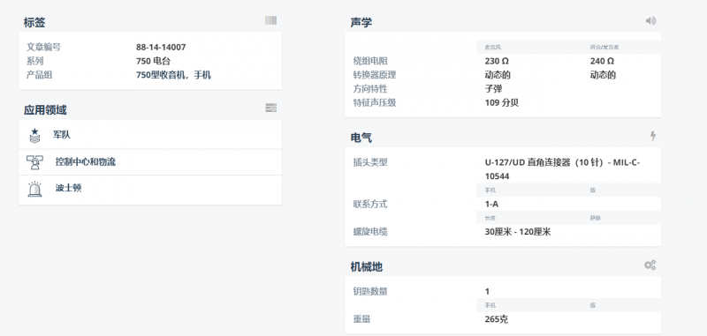Click the 静脉 column header
Screen dimensions: 707x336
[x=595, y=218]
